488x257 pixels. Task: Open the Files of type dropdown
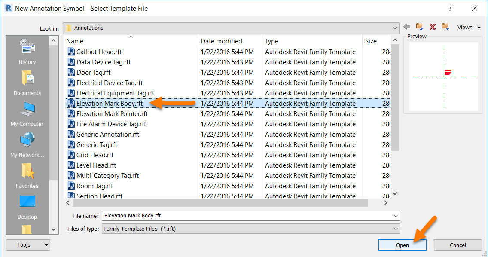tap(395, 229)
